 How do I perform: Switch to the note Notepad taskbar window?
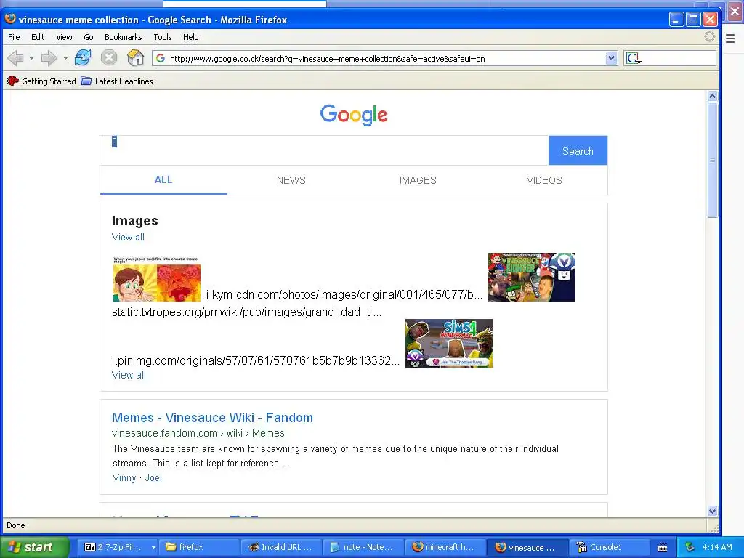tap(363, 547)
